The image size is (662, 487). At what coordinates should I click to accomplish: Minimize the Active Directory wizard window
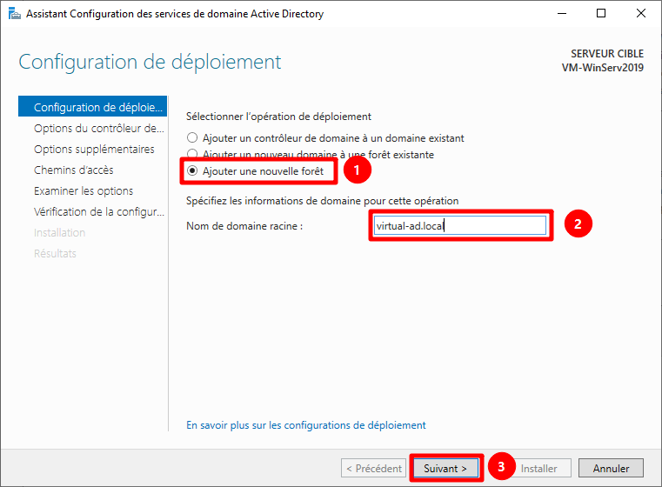tap(560, 13)
